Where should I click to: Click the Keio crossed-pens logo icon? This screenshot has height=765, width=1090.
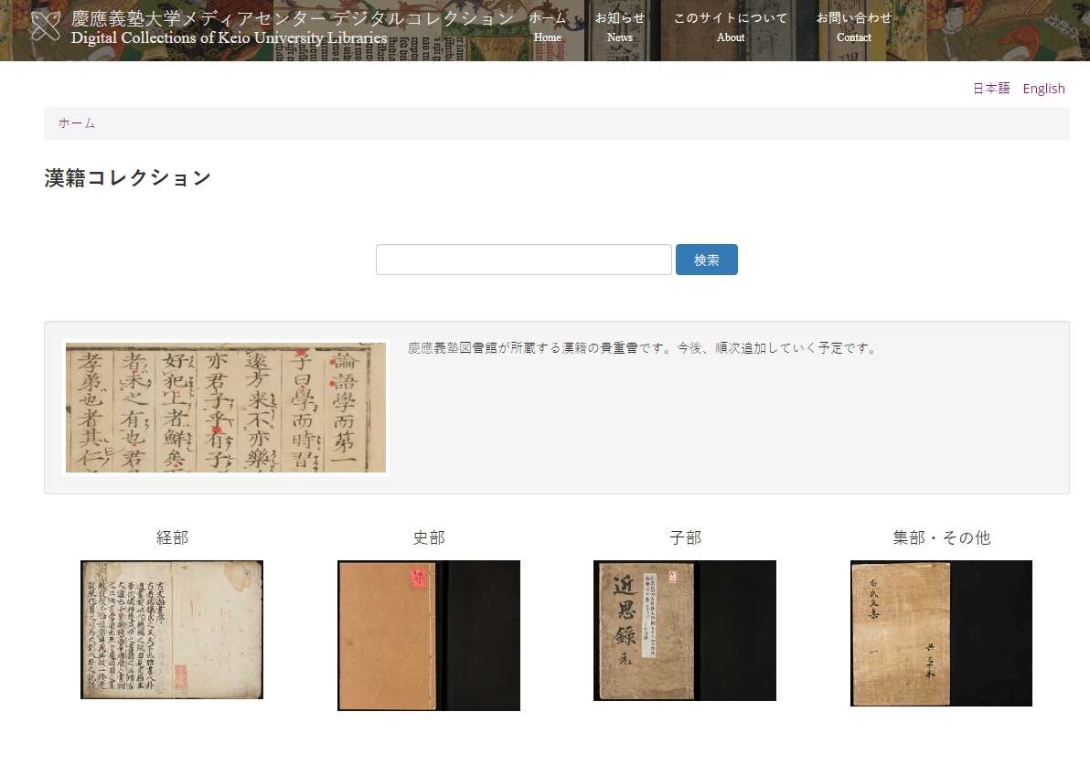[x=46, y=27]
